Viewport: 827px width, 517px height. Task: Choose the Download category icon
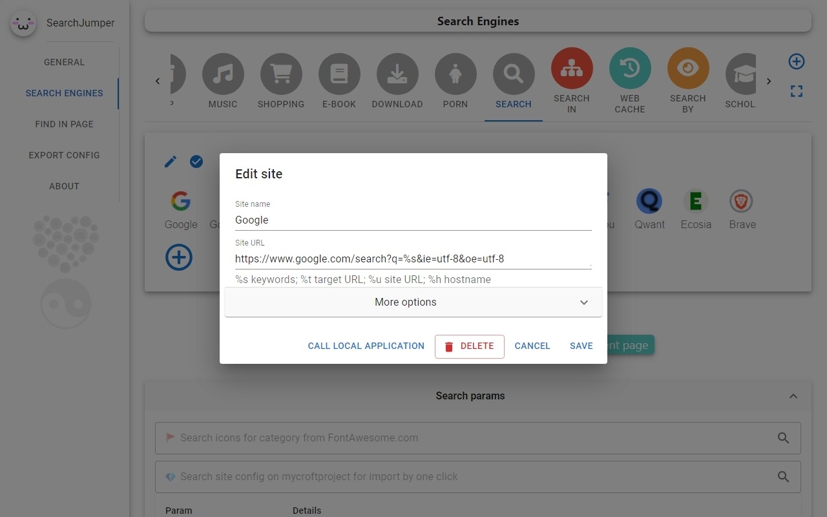point(397,74)
